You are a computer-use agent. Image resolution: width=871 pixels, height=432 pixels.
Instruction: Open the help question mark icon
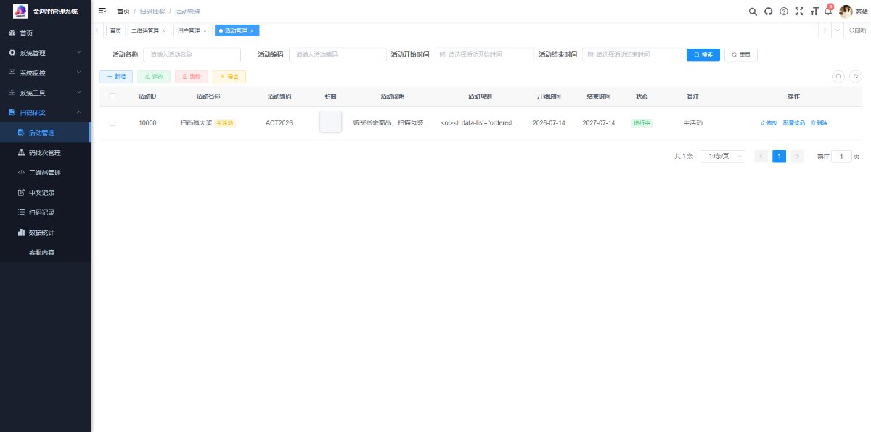(x=784, y=11)
